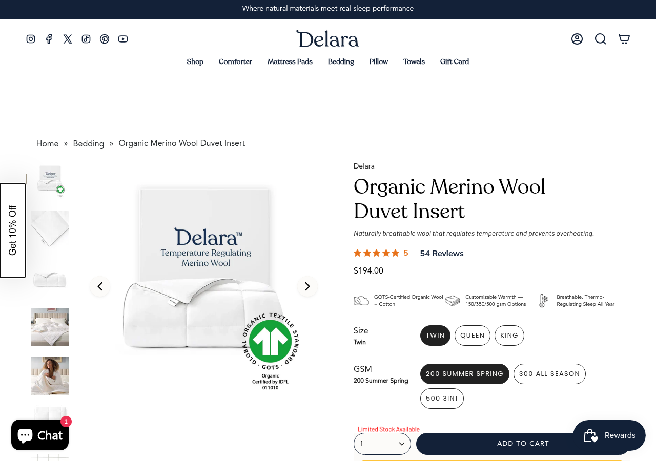
Task: Open Delara's Facebook page
Action: tap(49, 39)
